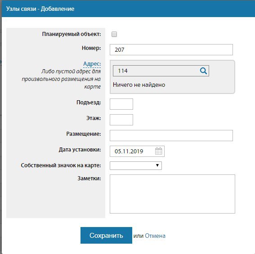The width and height of the screenshot is (255, 254).
Task: Click the Отмена link
Action: [x=155, y=236]
